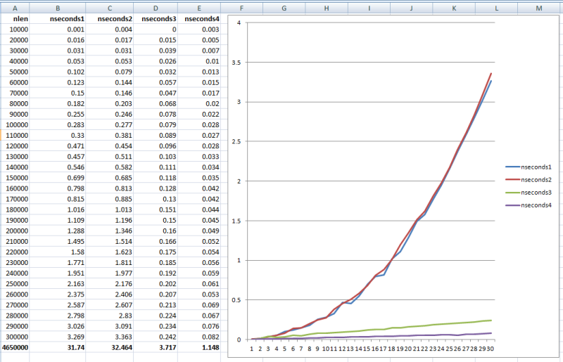Click chart y-axis label 1.5
The height and width of the screenshot is (362, 563).
(x=236, y=221)
